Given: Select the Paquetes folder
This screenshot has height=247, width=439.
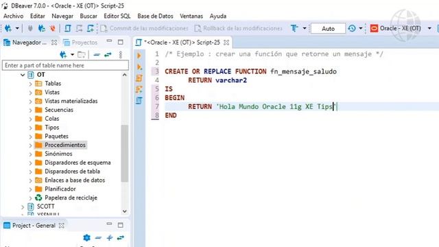Looking at the screenshot, I should tap(56, 136).
